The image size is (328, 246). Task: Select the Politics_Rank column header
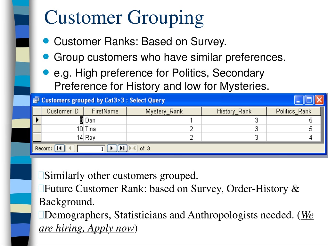click(293, 111)
